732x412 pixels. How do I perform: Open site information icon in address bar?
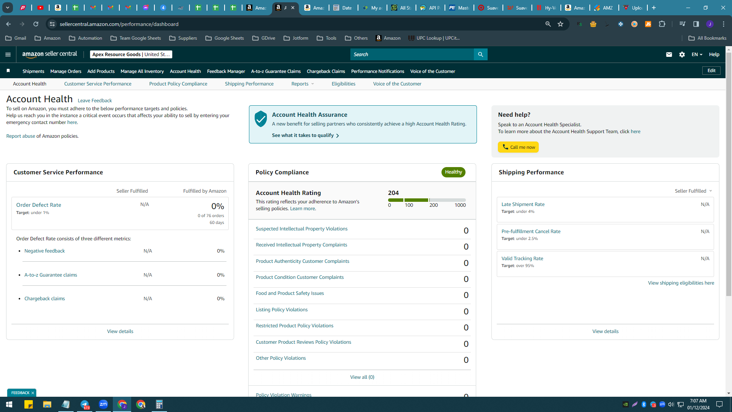52,24
